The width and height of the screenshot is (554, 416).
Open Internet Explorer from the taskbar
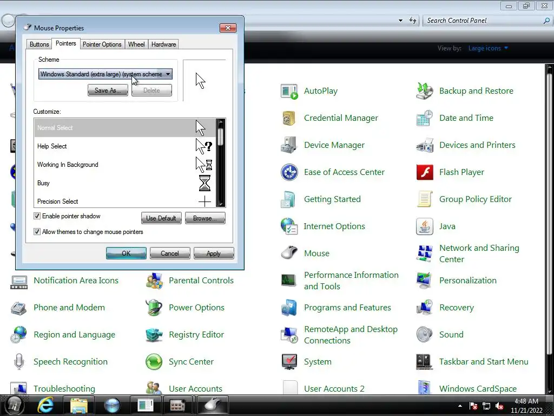point(46,405)
